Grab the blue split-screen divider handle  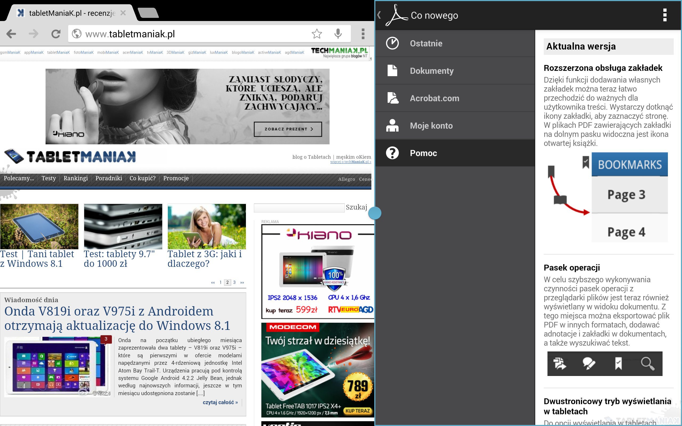[375, 213]
